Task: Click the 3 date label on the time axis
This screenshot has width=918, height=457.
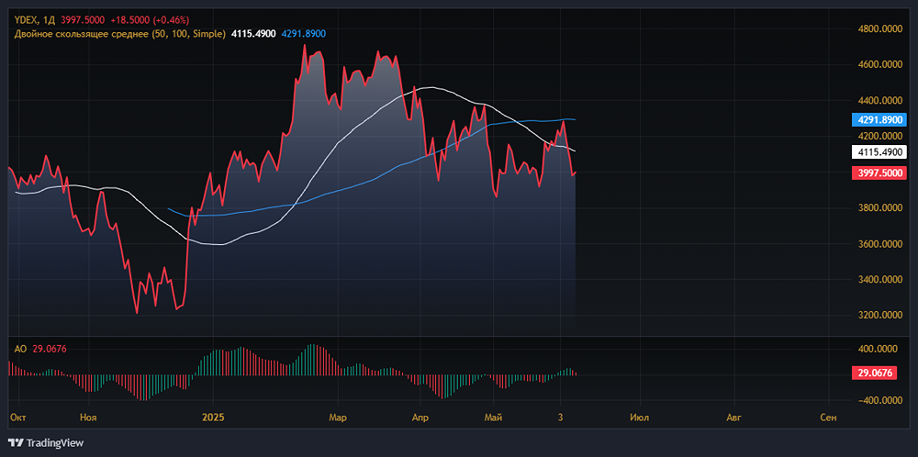Action: [561, 418]
